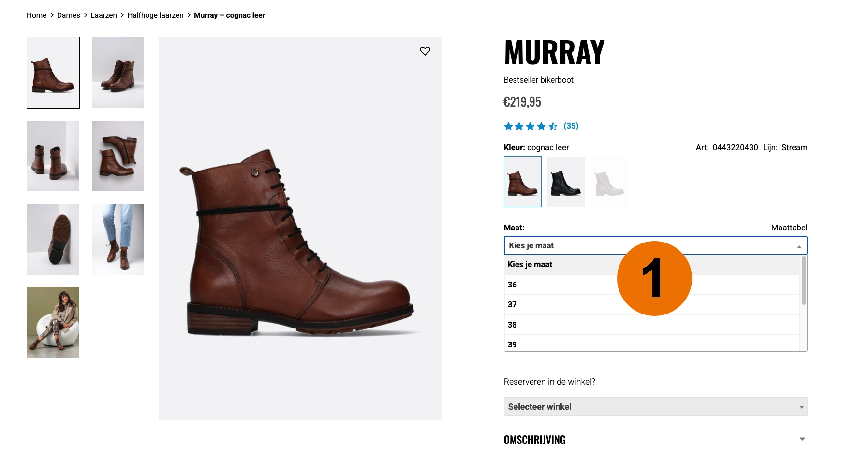
Task: Go to Halfhoge laarzen breadcrumb
Action: [x=155, y=15]
